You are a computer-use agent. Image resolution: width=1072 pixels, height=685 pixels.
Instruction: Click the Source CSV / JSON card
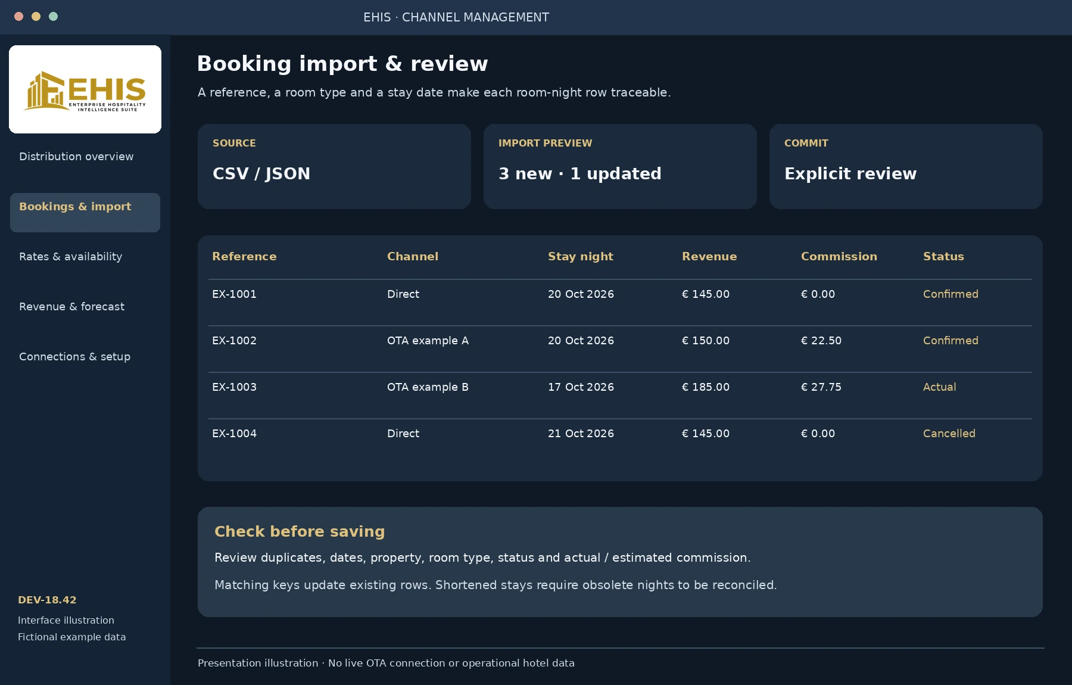(x=334, y=166)
